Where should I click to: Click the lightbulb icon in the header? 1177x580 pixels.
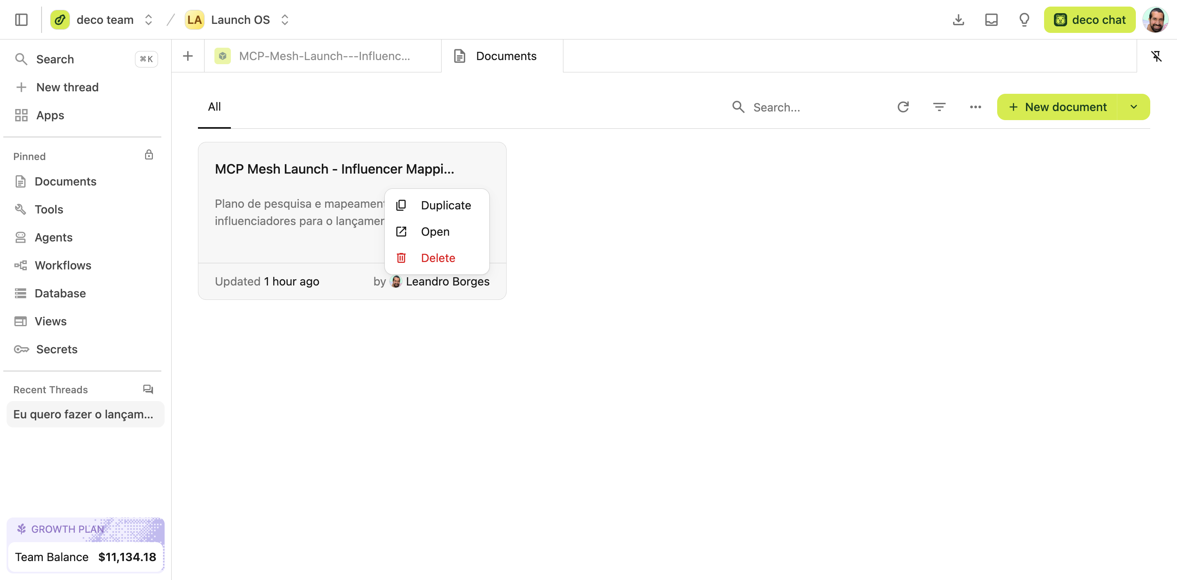[1024, 20]
